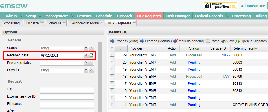Click the Processed date input field
The image size is (268, 112).
pyautogui.click(x=62, y=63)
